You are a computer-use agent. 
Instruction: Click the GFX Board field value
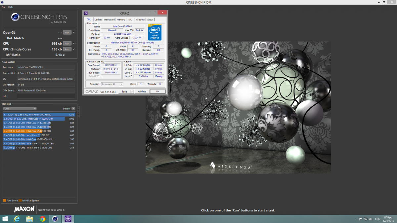point(46,90)
